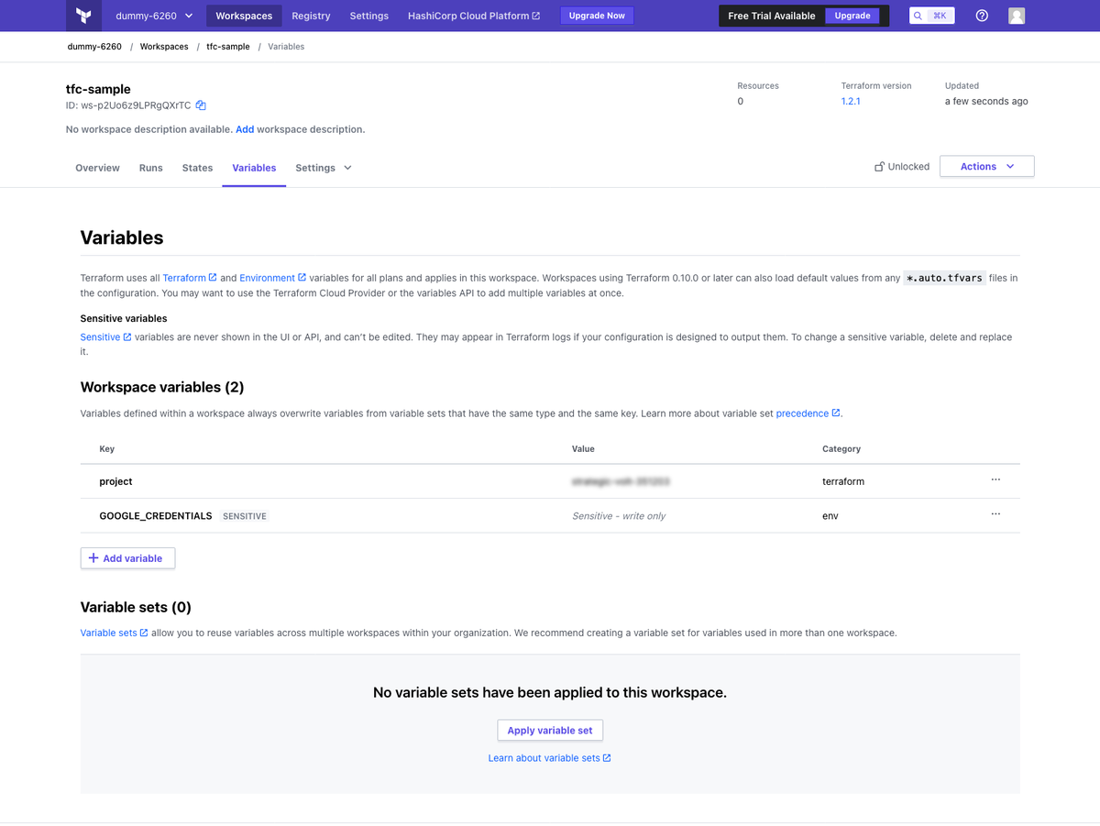Open the Workspaces nav item

244,16
